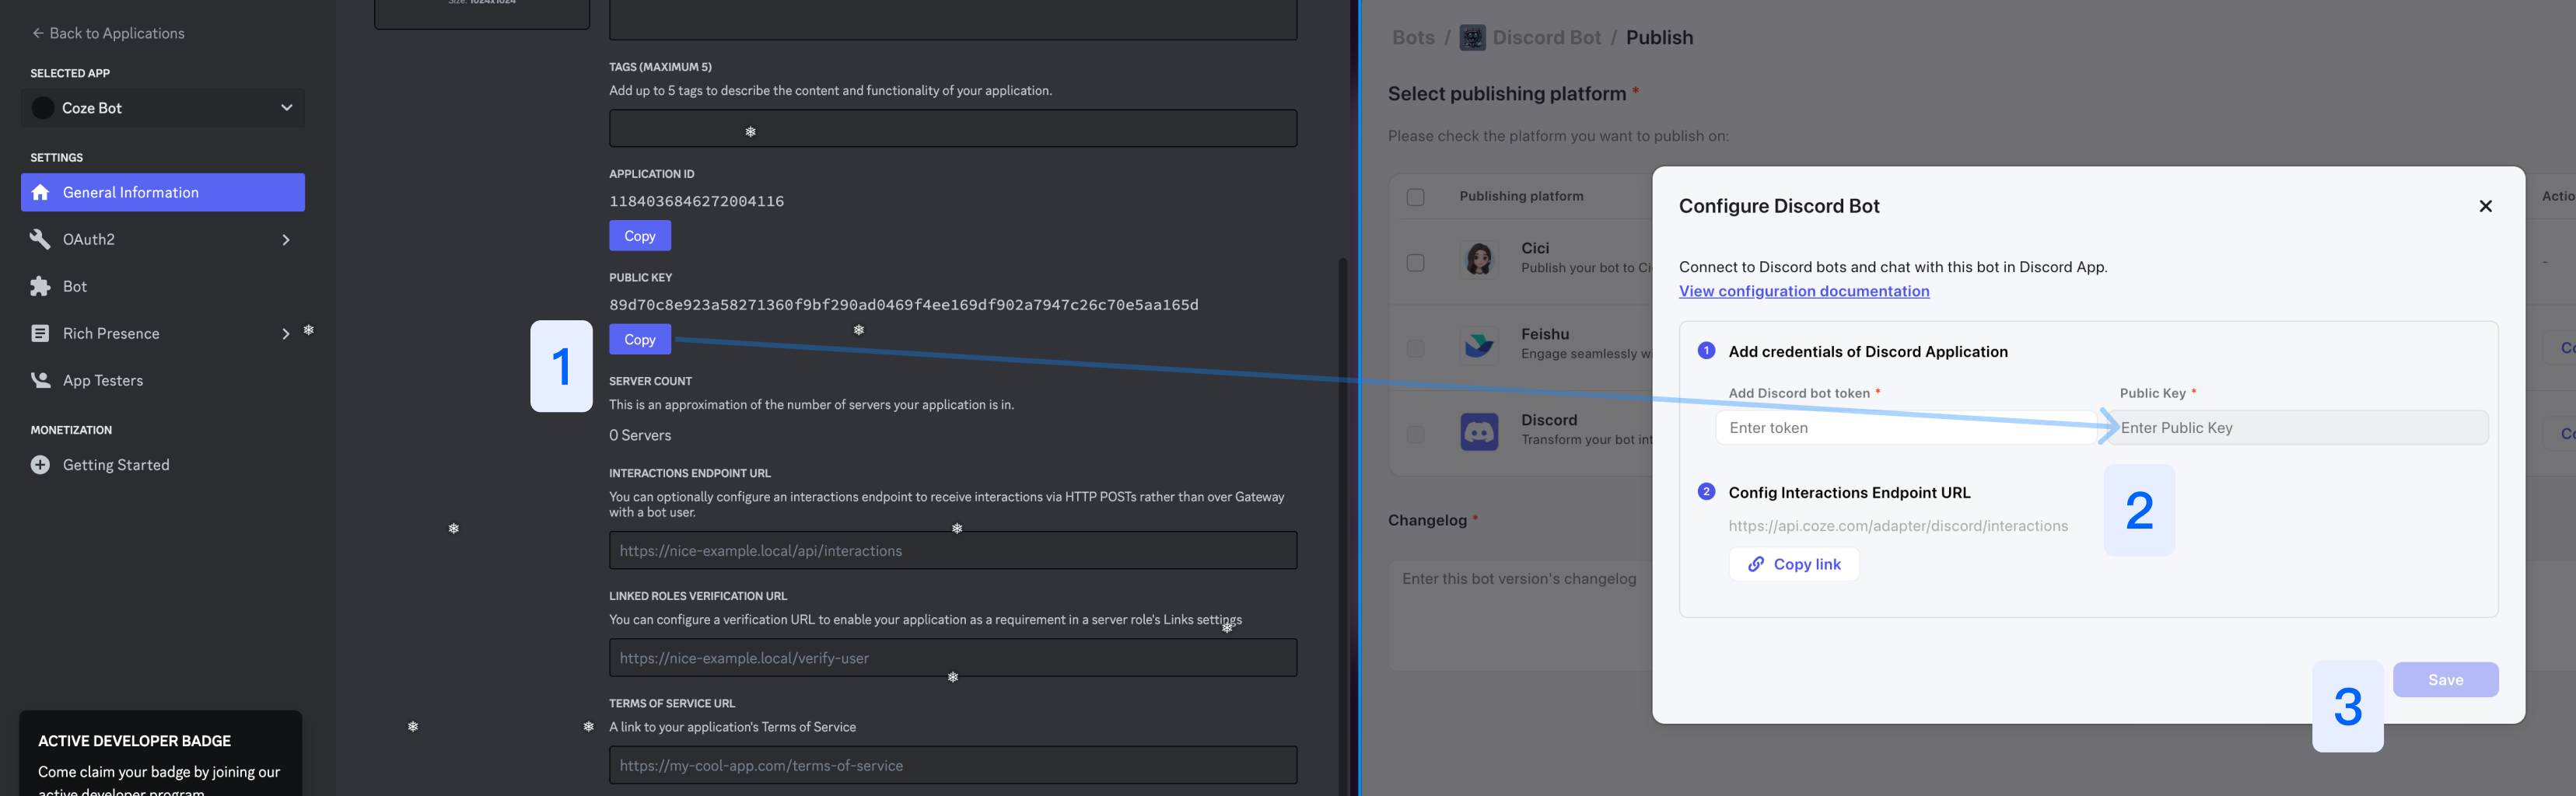Click the Enter token input field
Image resolution: width=2576 pixels, height=796 pixels.
point(1905,428)
